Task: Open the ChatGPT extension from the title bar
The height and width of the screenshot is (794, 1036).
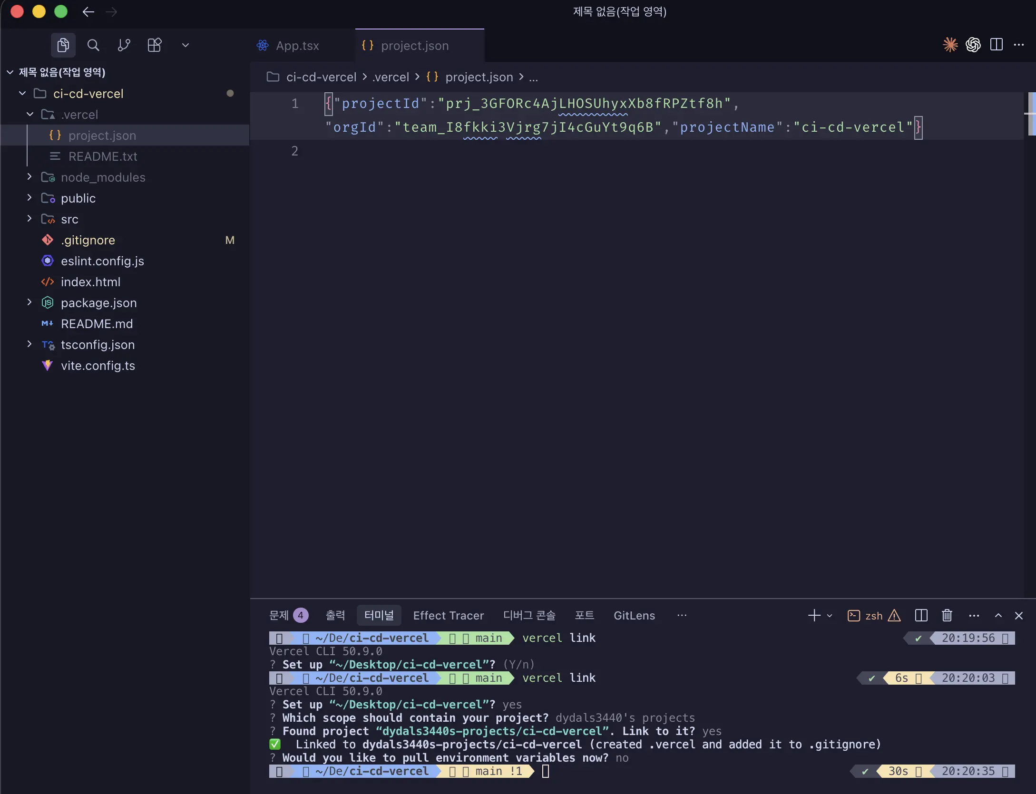Action: pos(973,45)
